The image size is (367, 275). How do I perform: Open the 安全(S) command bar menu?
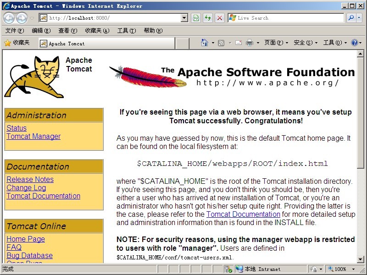click(x=306, y=43)
